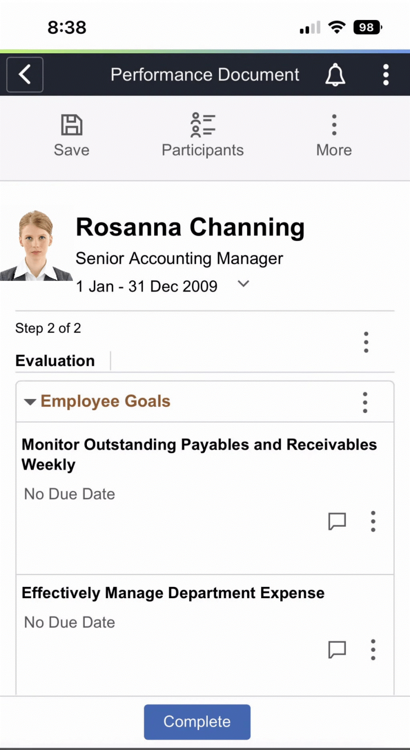The width and height of the screenshot is (410, 750).
Task: Open Employee Goals section options menu
Action: coord(365,402)
